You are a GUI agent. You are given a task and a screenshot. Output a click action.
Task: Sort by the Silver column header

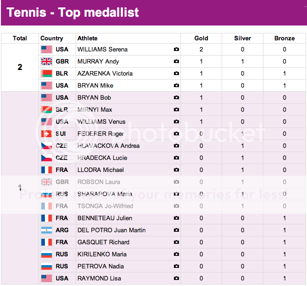click(x=243, y=38)
